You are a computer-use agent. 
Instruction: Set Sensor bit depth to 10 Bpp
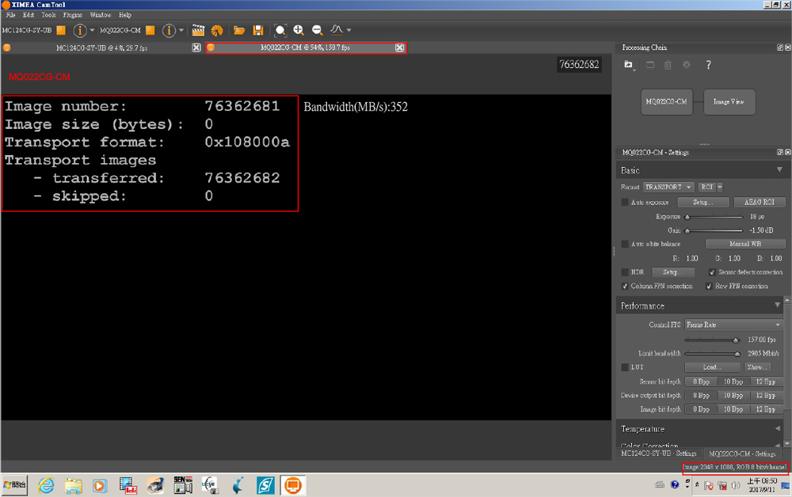point(733,382)
